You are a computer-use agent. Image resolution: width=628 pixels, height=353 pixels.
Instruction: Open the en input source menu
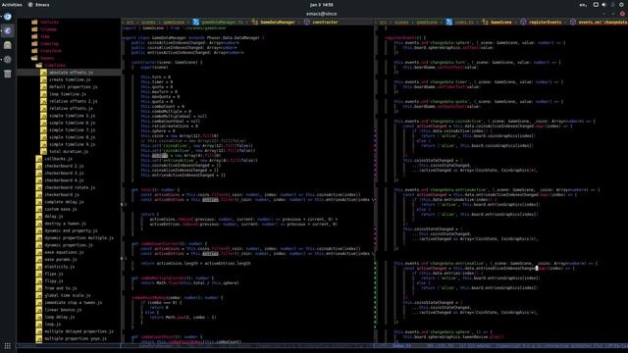click(583, 5)
